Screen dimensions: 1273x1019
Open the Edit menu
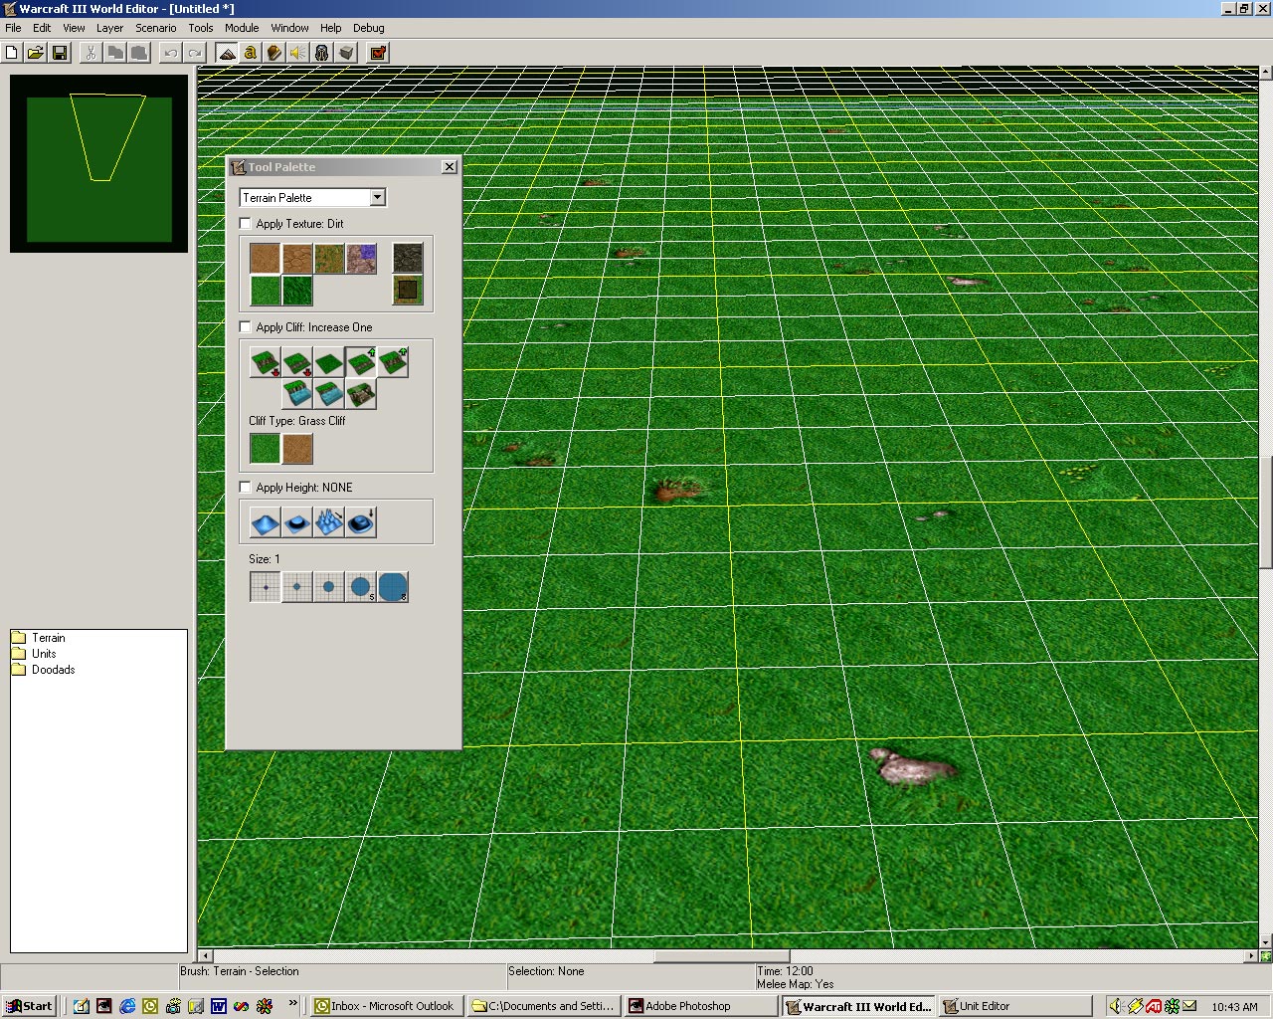coord(42,28)
